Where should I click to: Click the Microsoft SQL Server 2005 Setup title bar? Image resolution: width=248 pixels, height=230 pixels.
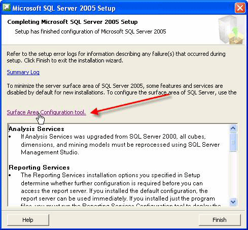(x=118, y=8)
